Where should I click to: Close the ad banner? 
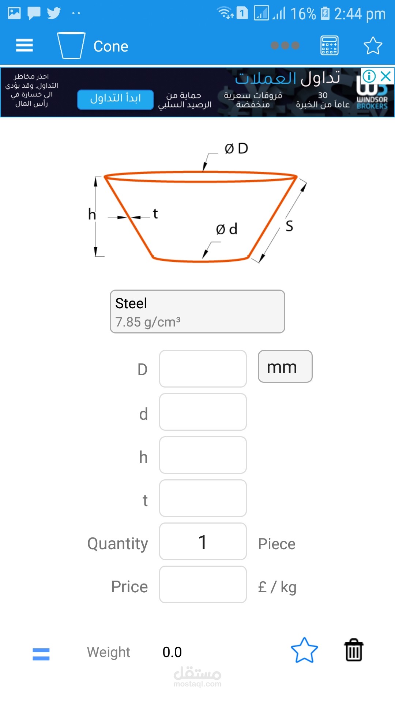coord(386,76)
